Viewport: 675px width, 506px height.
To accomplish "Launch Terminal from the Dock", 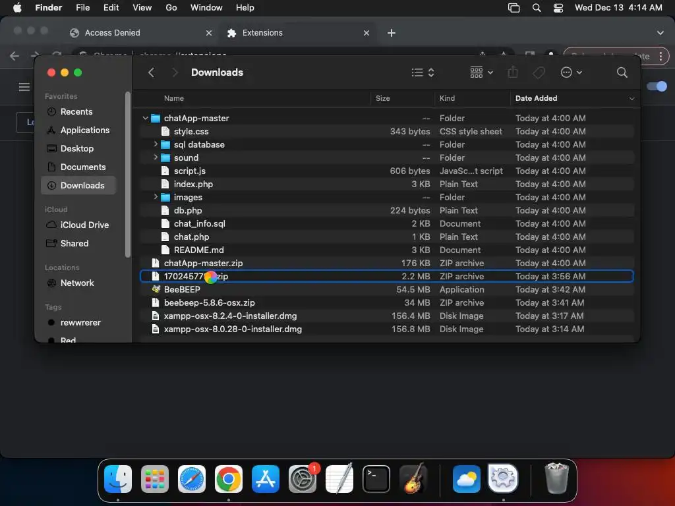I will 376,479.
